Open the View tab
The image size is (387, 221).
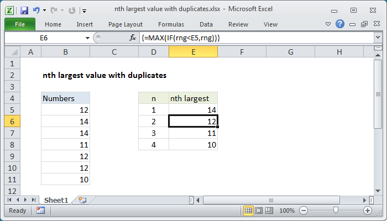point(270,24)
